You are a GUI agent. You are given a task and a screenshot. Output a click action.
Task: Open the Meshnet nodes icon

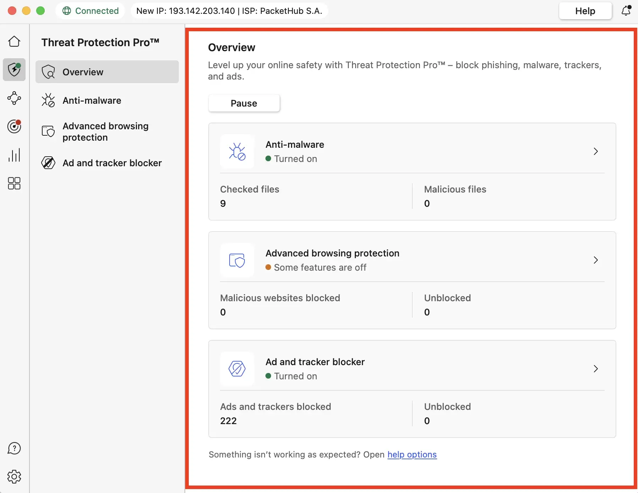click(x=14, y=98)
